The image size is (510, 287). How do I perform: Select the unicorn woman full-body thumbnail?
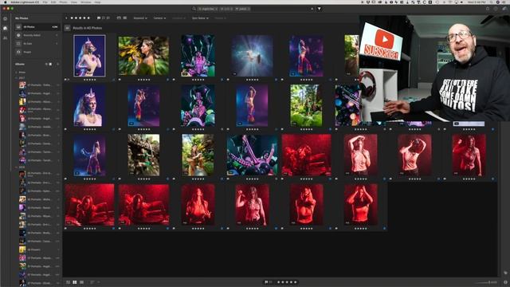point(89,56)
